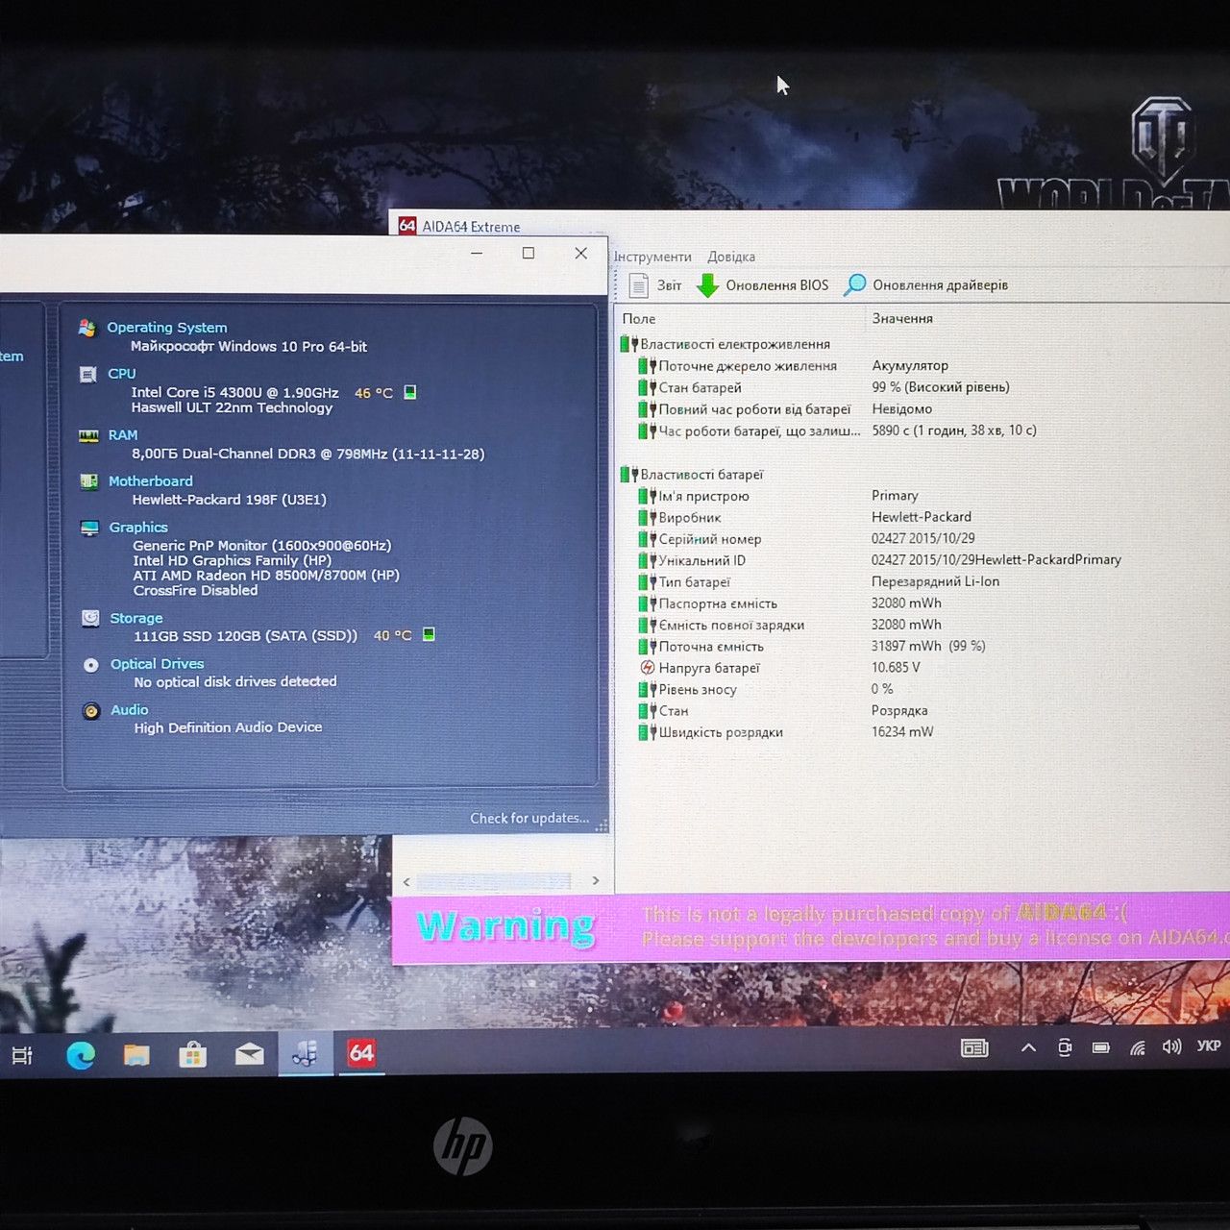Click the Optical Drives disc icon
This screenshot has height=1230, width=1230.
[91, 664]
